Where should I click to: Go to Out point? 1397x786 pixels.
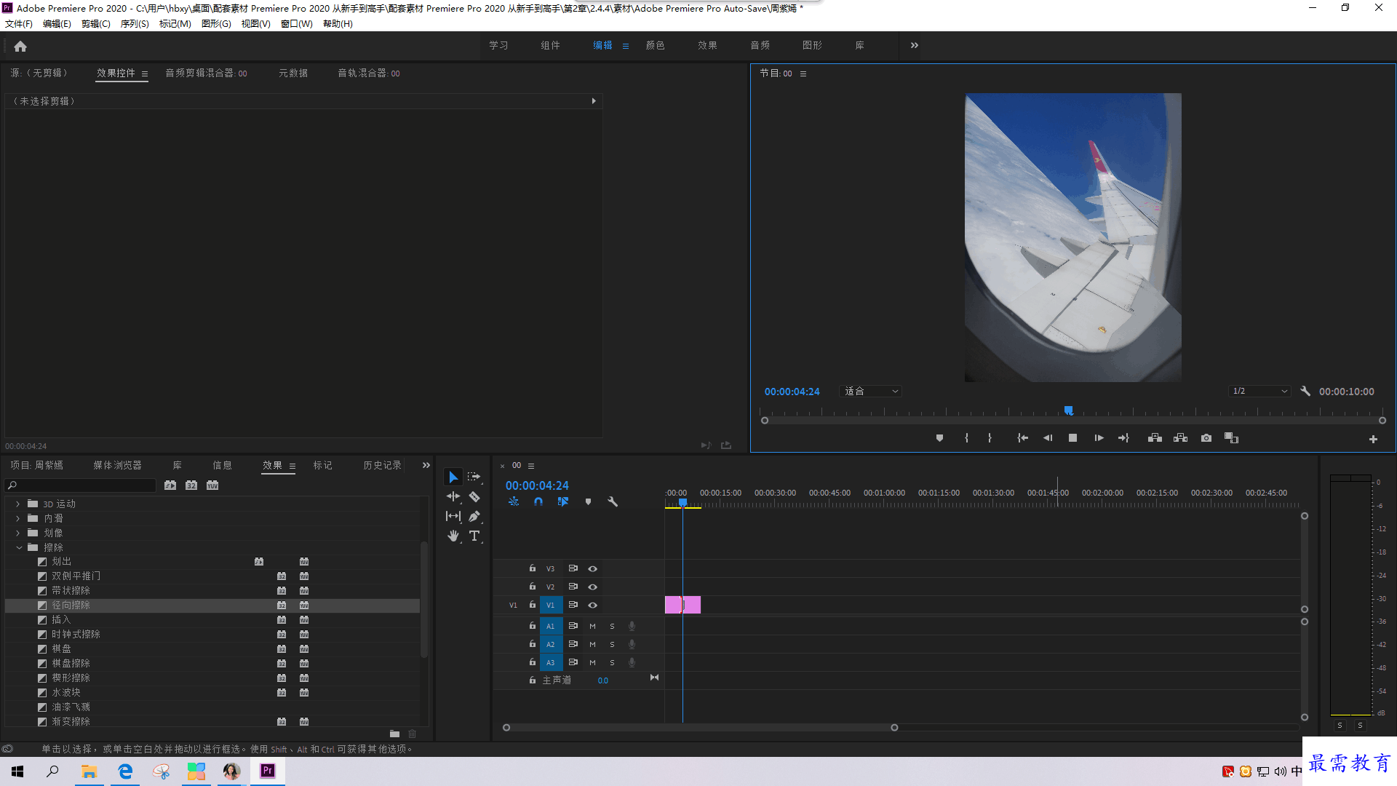click(1123, 438)
